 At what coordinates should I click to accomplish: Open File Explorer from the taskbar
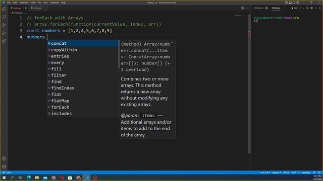37,177
